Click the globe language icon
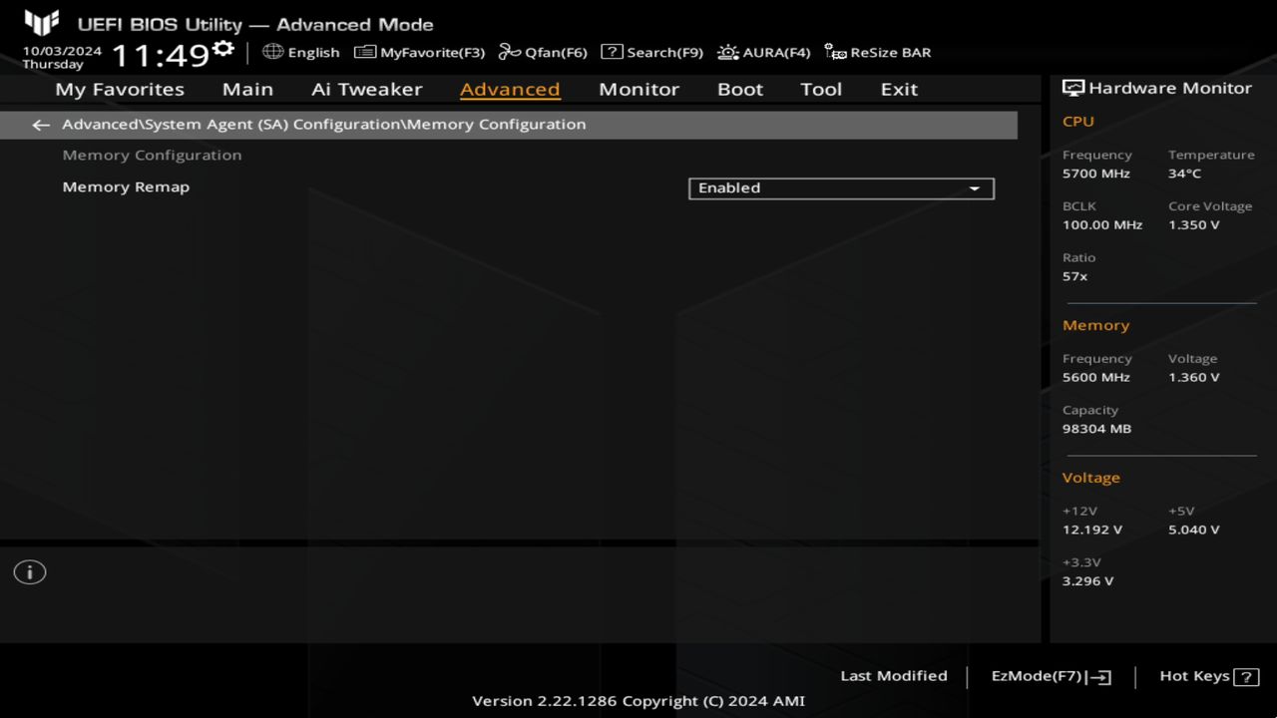 272,51
